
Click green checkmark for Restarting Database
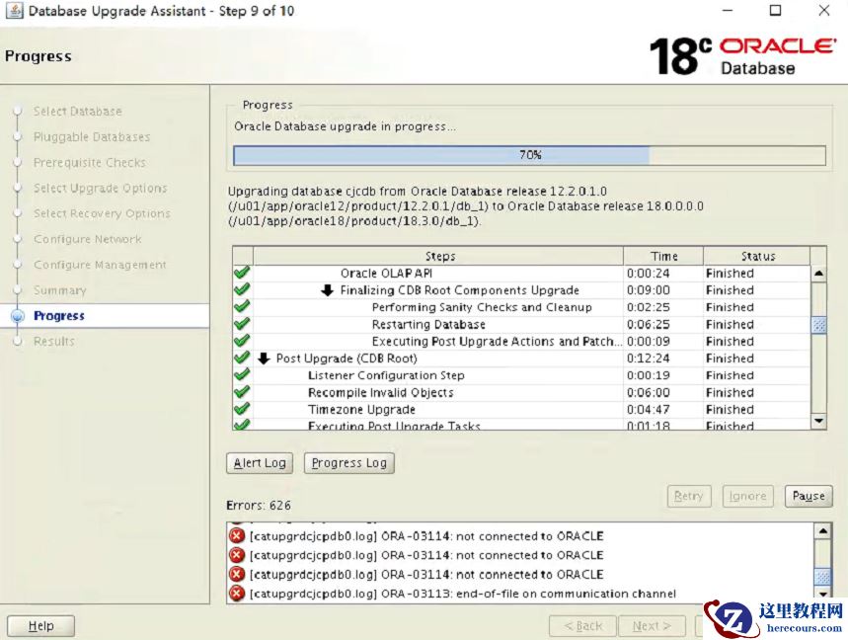pos(242,324)
